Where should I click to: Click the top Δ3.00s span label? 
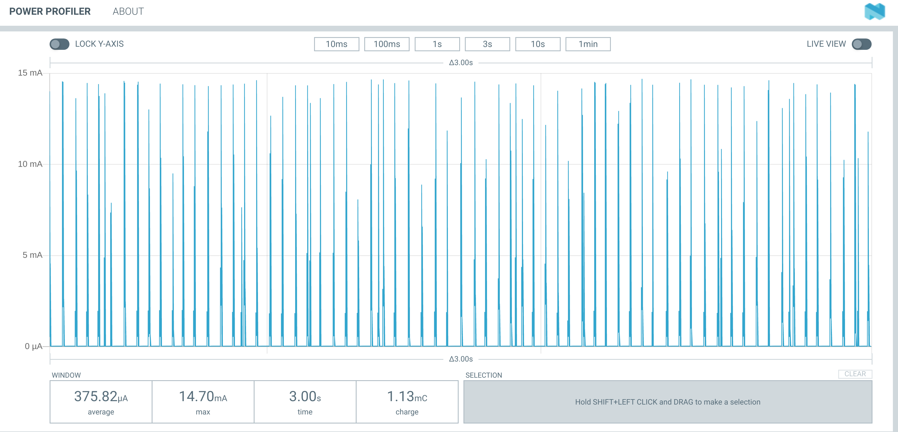click(x=461, y=63)
